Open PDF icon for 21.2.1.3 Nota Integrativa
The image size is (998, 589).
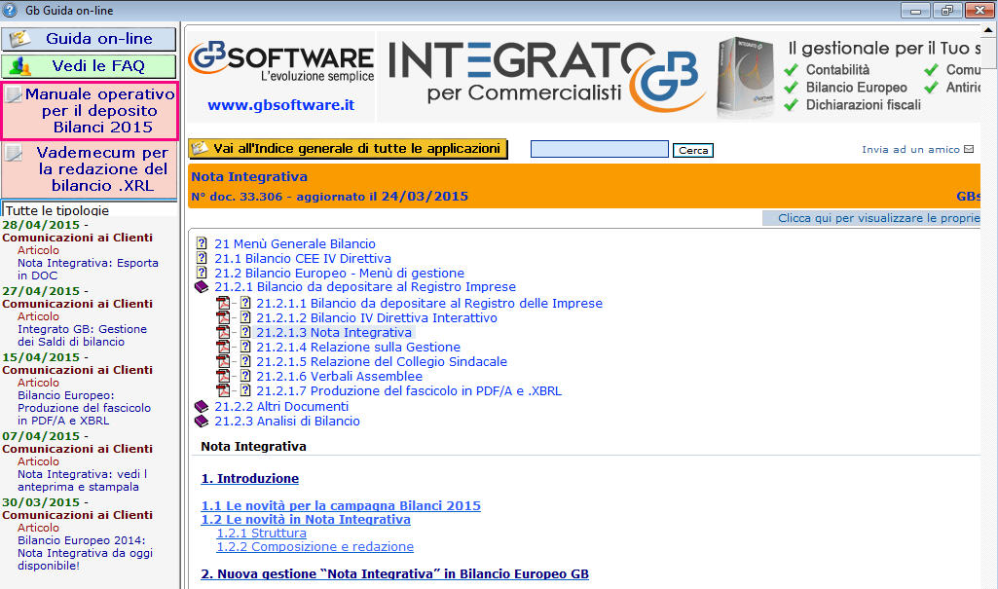223,333
